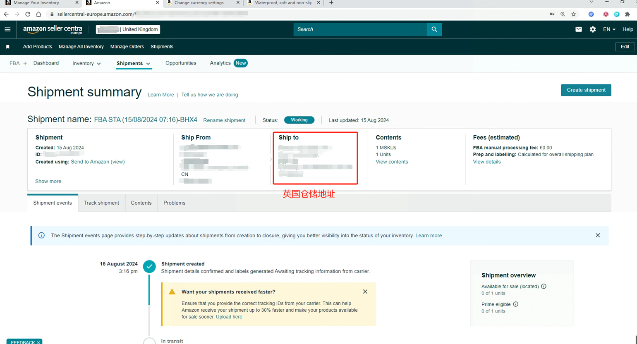
Task: Switch to the Shipment events tab
Action: 53,203
